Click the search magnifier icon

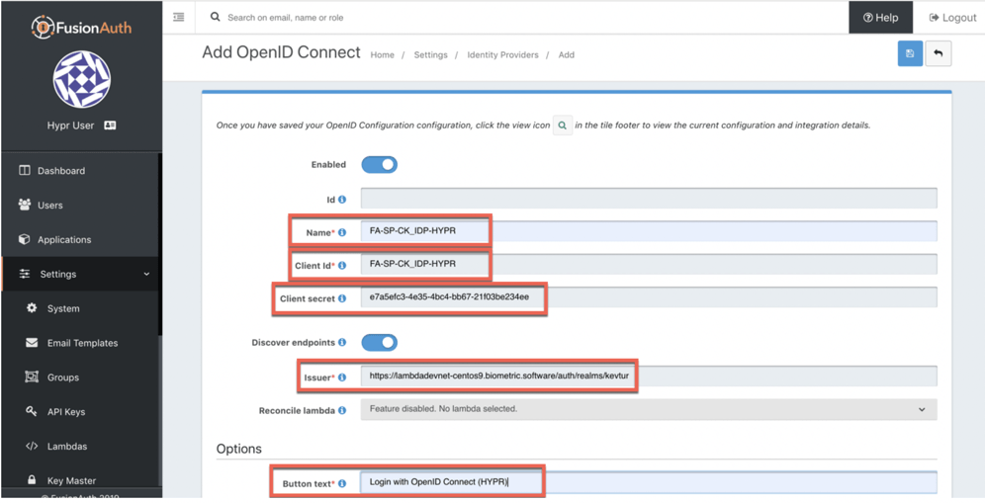click(x=216, y=18)
